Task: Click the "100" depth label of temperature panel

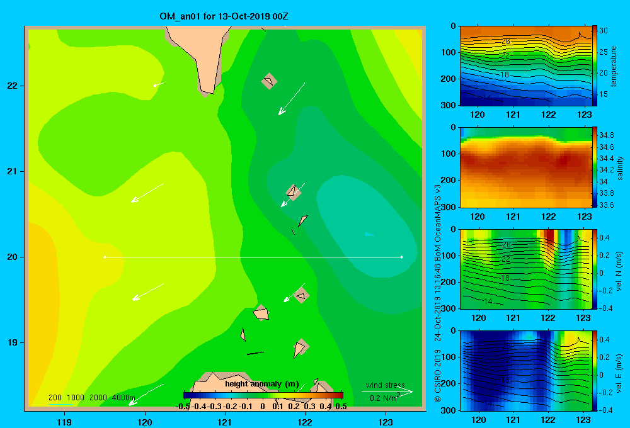Action: point(449,52)
